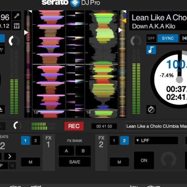The image size is (187, 187).
Task: Jump to previous track start on right deck
Action: 184,38
